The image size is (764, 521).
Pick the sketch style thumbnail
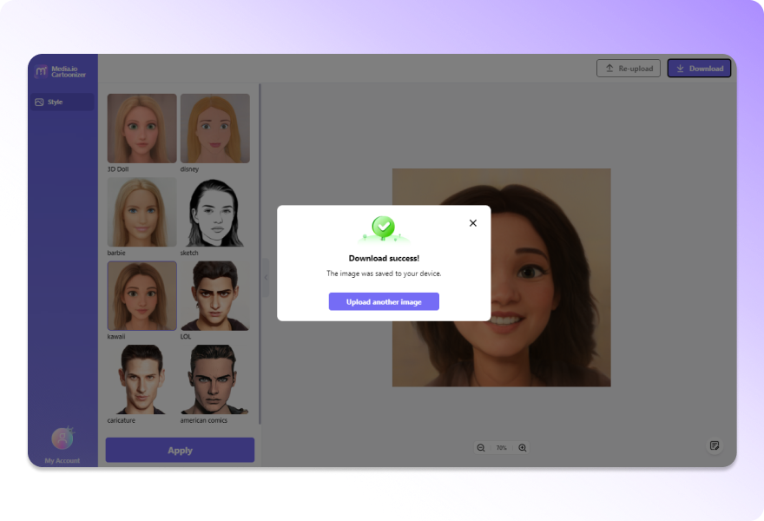[214, 213]
